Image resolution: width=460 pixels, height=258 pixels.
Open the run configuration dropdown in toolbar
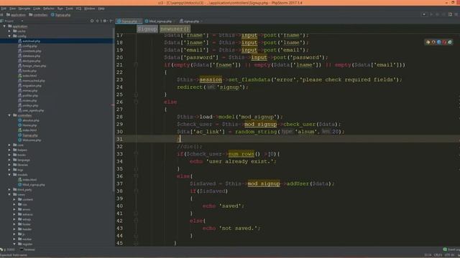(x=424, y=14)
